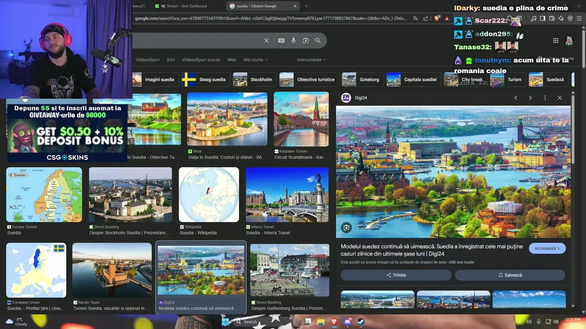
Task: Select the Suedeză filter chip
Action: coord(548,80)
